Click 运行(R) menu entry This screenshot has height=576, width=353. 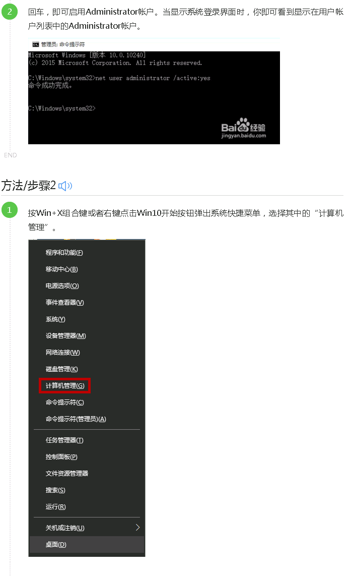pos(55,507)
